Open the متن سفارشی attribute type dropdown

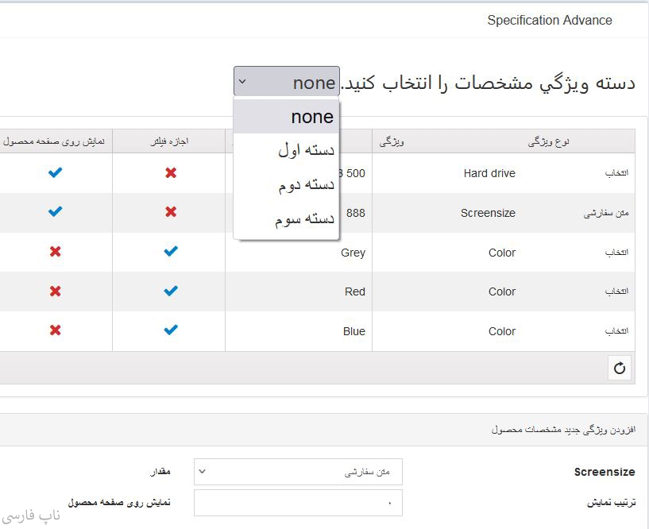(x=298, y=472)
